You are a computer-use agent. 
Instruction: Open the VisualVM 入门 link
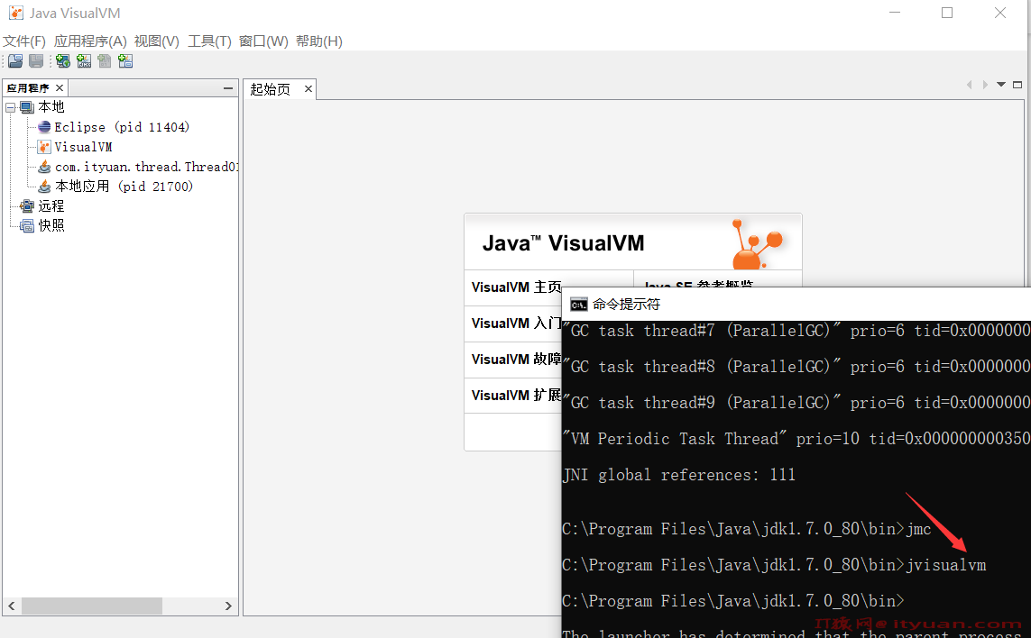pos(516,324)
